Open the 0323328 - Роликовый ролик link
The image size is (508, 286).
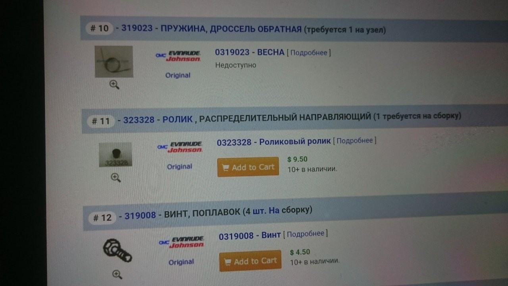click(x=273, y=142)
